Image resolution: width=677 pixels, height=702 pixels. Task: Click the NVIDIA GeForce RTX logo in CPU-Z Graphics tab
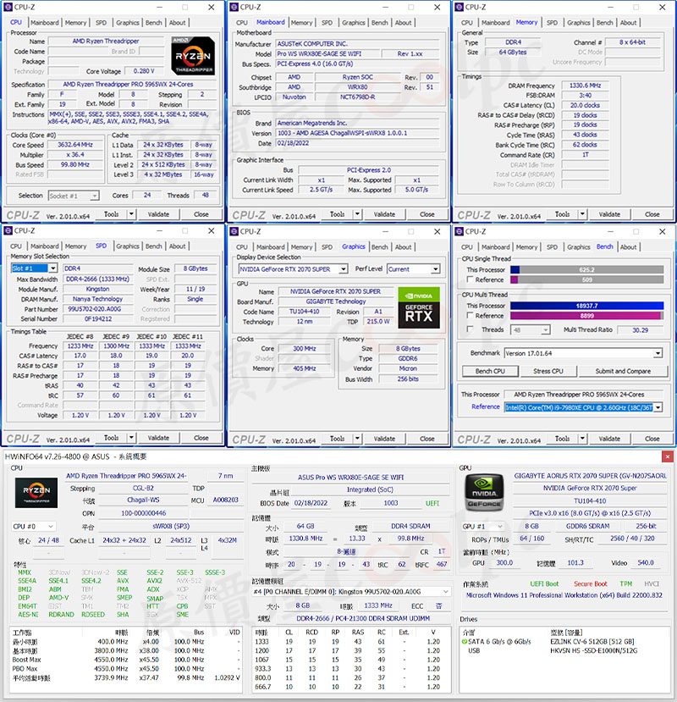pos(419,308)
